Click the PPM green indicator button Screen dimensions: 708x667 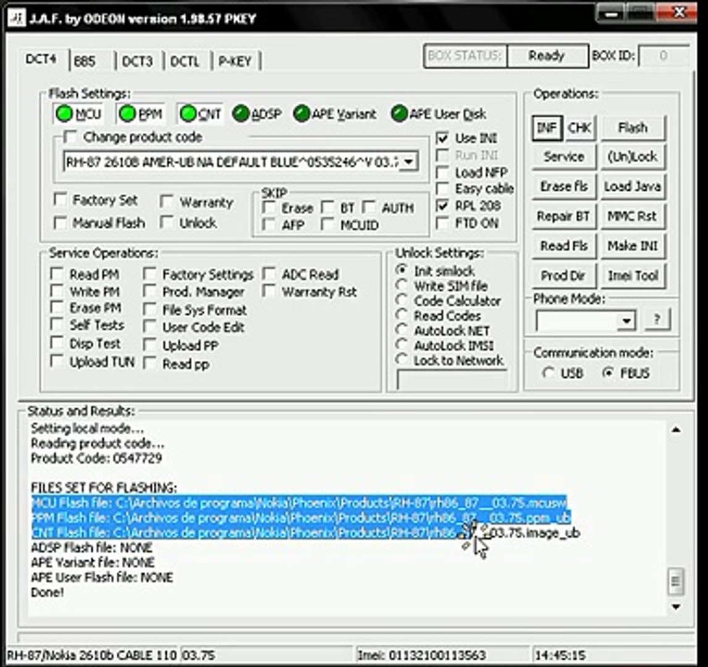pyautogui.click(x=140, y=114)
